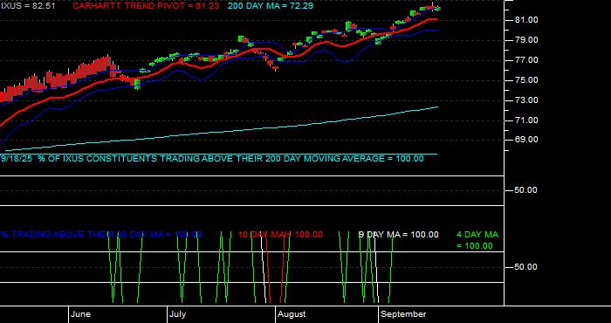Viewport: 611px width, 323px height.
Task: Select the June timeline marker
Action: coord(81,314)
